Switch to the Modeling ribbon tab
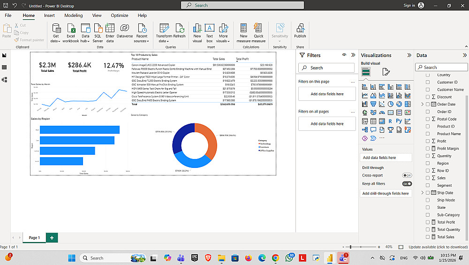The image size is (469, 265). tap(74, 15)
